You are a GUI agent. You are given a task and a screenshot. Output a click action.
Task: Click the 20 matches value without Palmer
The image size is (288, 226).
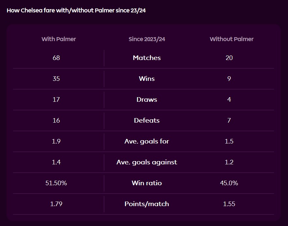(x=229, y=58)
